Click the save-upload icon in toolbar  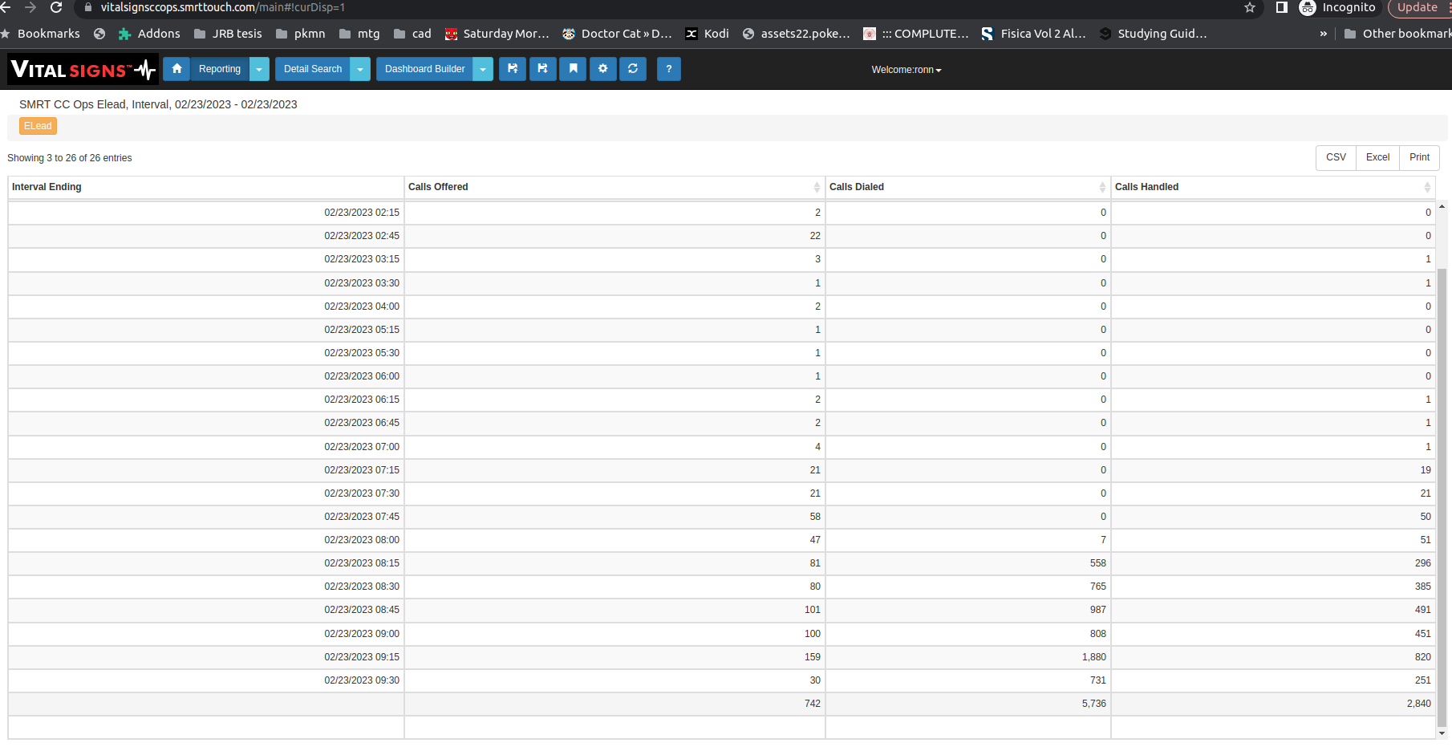tap(513, 69)
